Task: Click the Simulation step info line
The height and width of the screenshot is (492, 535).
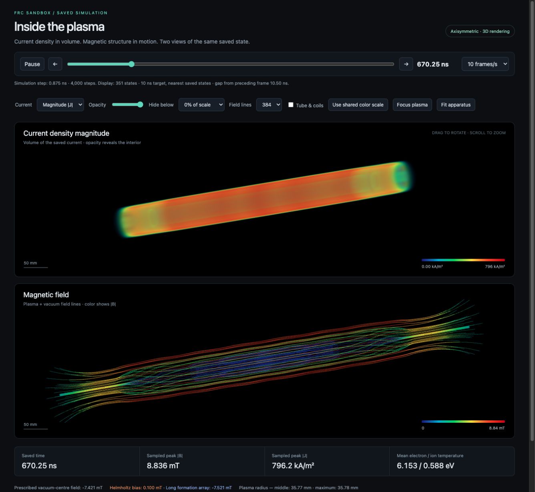Action: 151,83
